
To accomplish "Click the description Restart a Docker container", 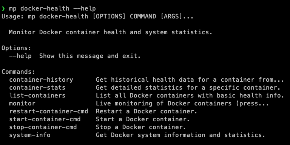I will click(x=147, y=111).
